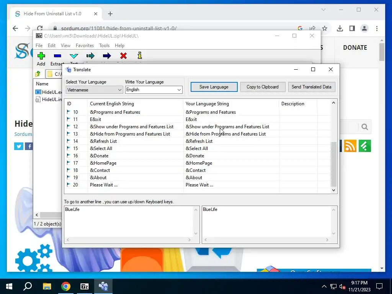
Task: Click the DONATE link on the webpage
Action: click(x=355, y=47)
